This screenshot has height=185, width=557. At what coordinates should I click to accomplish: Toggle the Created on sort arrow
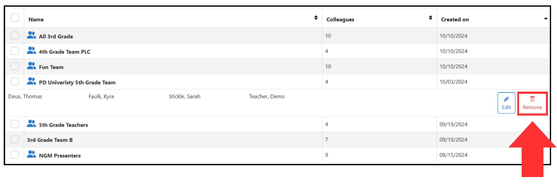546,19
